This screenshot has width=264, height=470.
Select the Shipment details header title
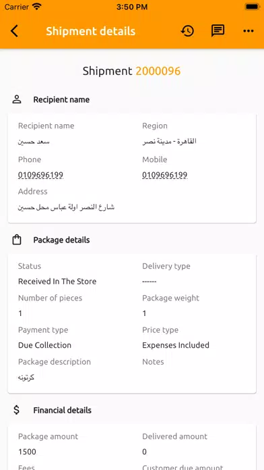[91, 31]
